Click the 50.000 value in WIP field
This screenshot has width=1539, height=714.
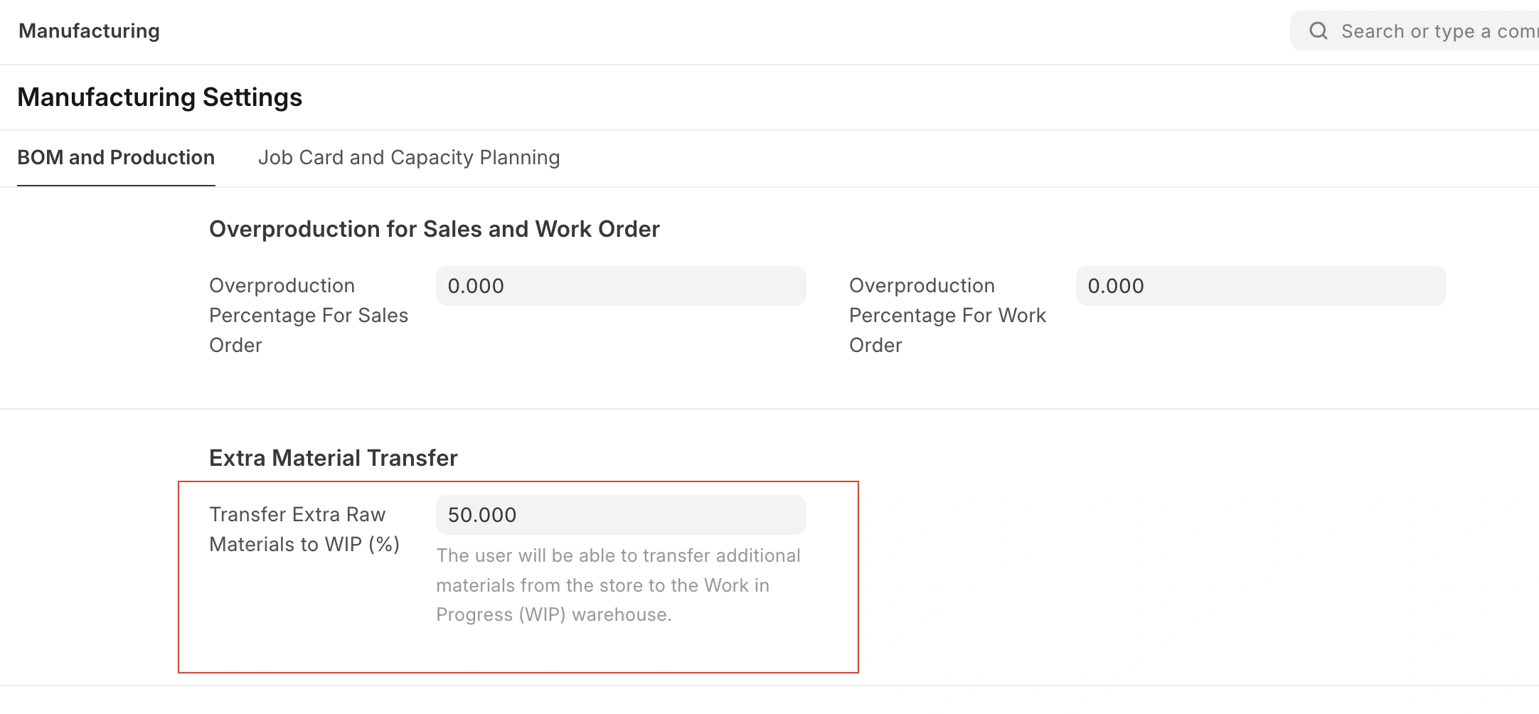click(482, 515)
